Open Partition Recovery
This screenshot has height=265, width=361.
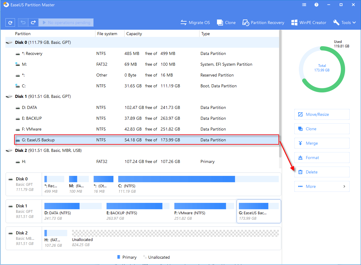click(x=263, y=23)
